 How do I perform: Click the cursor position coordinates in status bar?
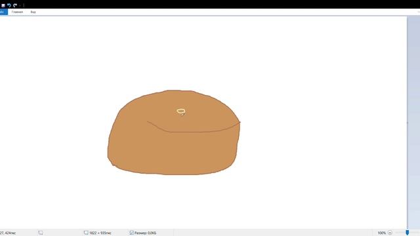tap(8, 233)
